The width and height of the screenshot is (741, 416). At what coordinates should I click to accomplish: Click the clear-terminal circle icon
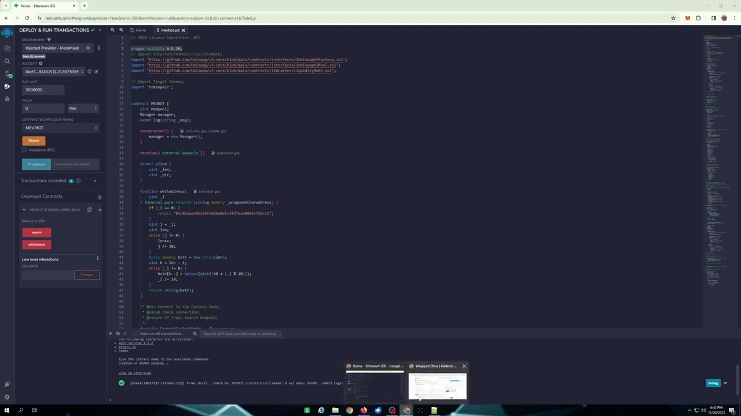(x=118, y=333)
